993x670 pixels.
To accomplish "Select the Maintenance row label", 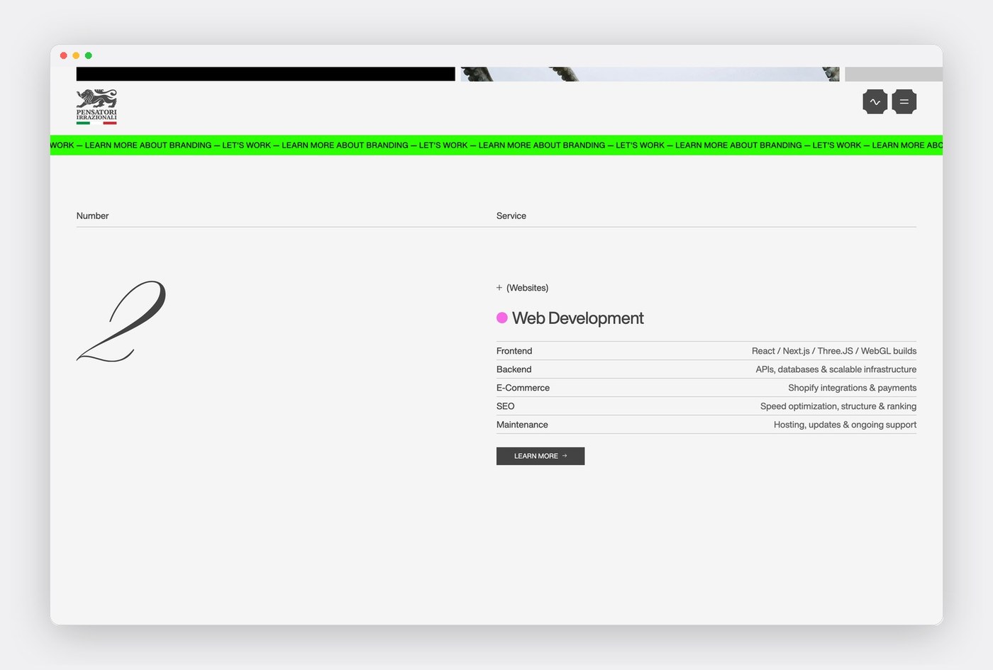I will tap(522, 425).
